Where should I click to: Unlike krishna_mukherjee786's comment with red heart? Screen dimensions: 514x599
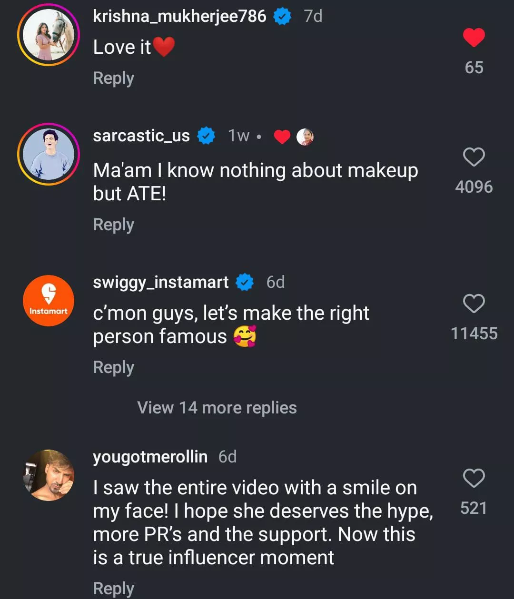pyautogui.click(x=474, y=38)
